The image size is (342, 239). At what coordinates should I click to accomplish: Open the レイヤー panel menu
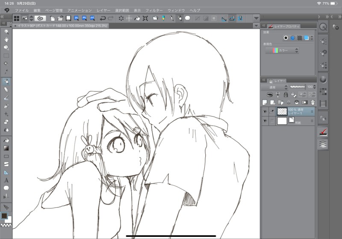pos(263,80)
